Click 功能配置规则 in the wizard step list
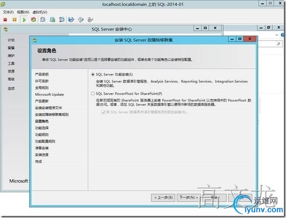The width and height of the screenshot is (286, 218). tap(45, 142)
